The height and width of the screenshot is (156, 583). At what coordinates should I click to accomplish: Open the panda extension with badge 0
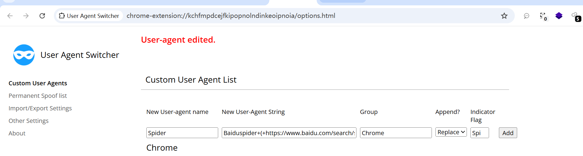tap(543, 16)
